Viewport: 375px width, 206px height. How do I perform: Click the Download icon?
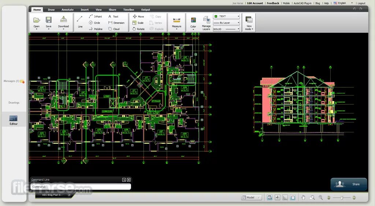point(63,20)
